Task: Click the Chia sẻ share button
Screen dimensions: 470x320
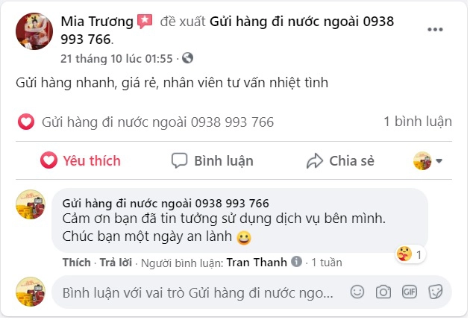Action: tap(340, 160)
